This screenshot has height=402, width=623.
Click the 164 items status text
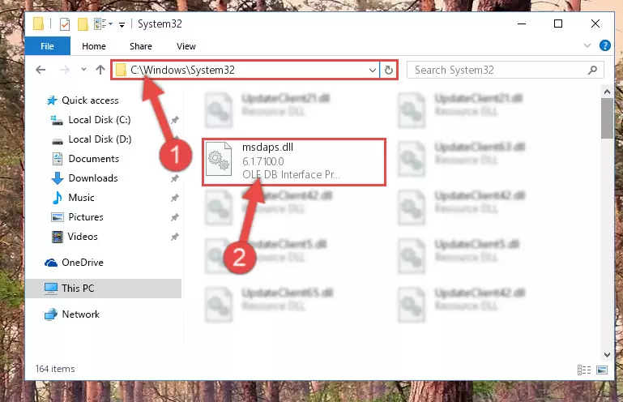pos(55,369)
